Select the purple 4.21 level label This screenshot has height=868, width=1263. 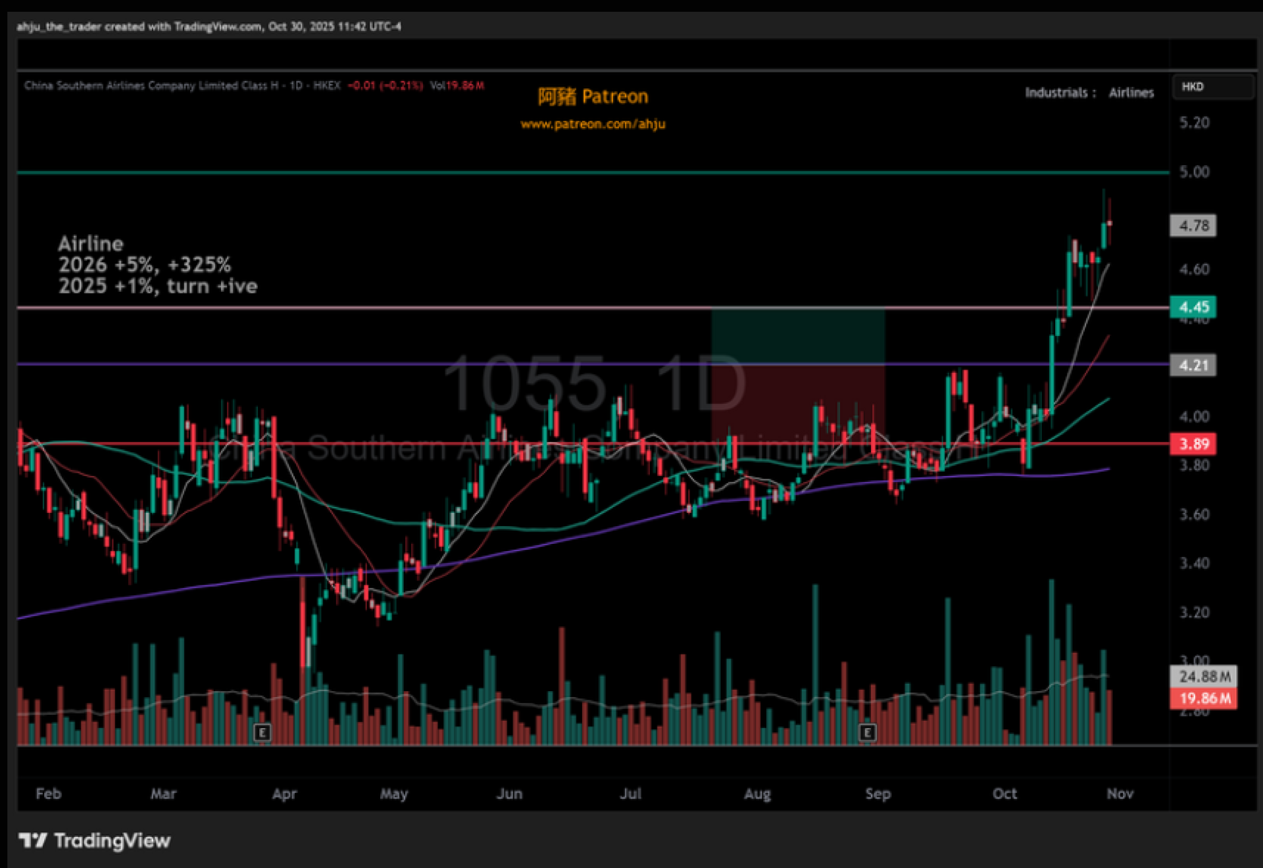click(x=1193, y=365)
